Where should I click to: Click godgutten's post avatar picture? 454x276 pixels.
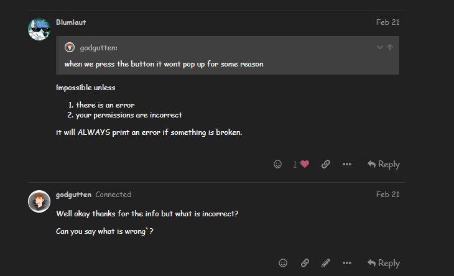[39, 201]
